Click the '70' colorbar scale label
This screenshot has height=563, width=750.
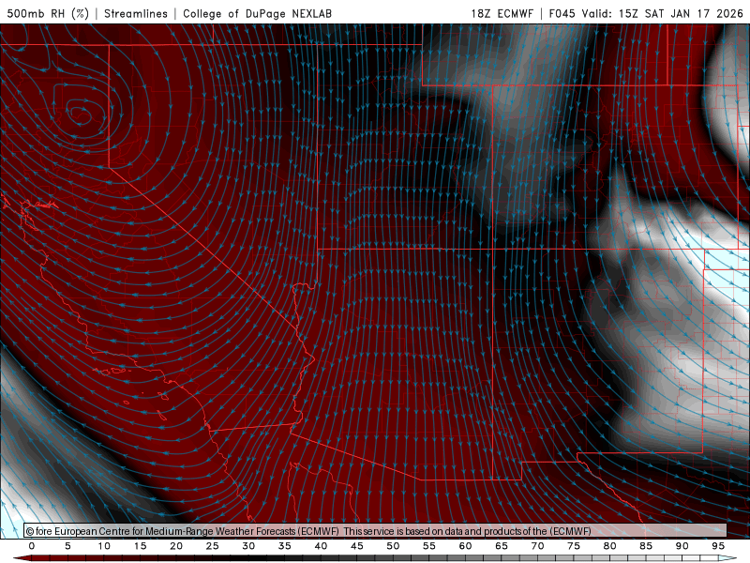click(x=537, y=546)
